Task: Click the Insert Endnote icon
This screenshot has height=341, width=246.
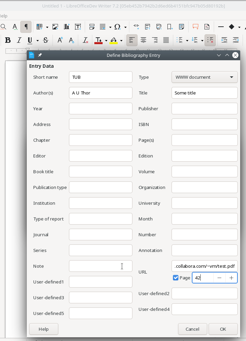Action: click(159, 27)
